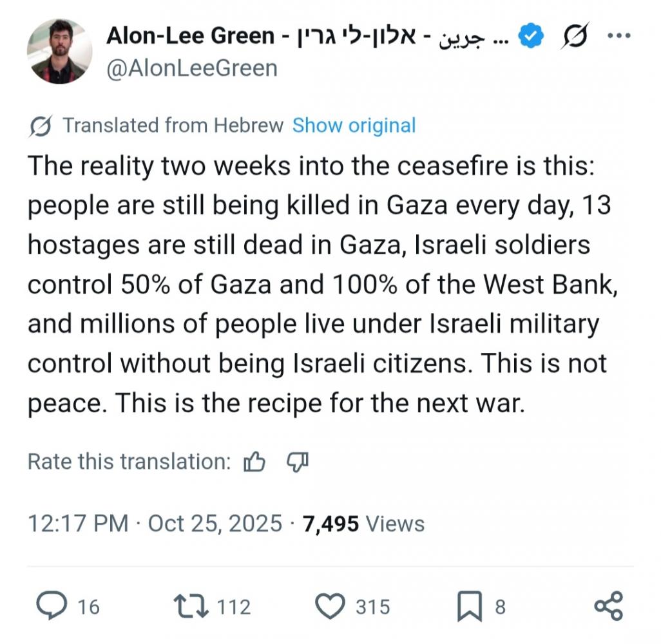Repost this post with arrows icon
Image resolution: width=661 pixels, height=644 pixels.
tap(191, 606)
